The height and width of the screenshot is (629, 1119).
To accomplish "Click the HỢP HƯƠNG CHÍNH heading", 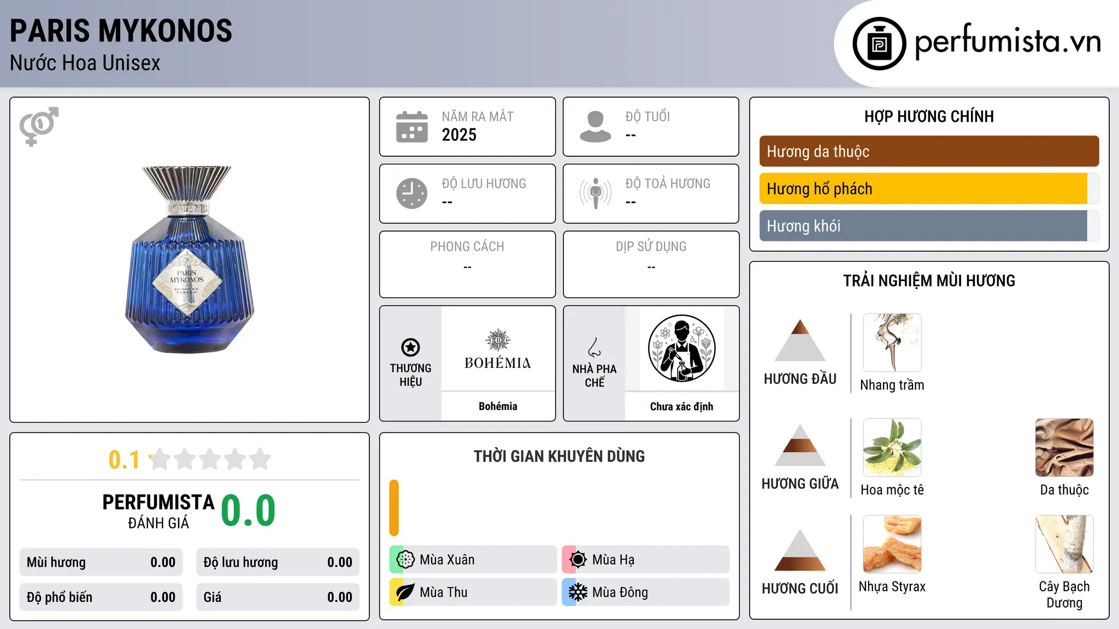I will [x=929, y=116].
